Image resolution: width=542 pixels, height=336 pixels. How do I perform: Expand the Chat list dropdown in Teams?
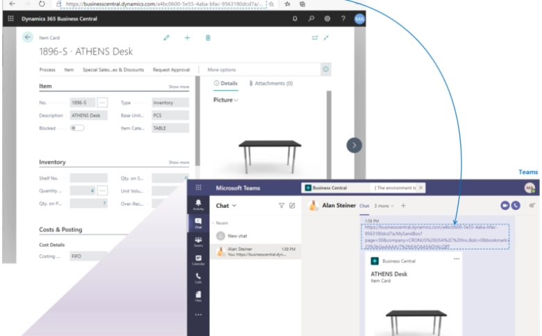click(x=226, y=206)
